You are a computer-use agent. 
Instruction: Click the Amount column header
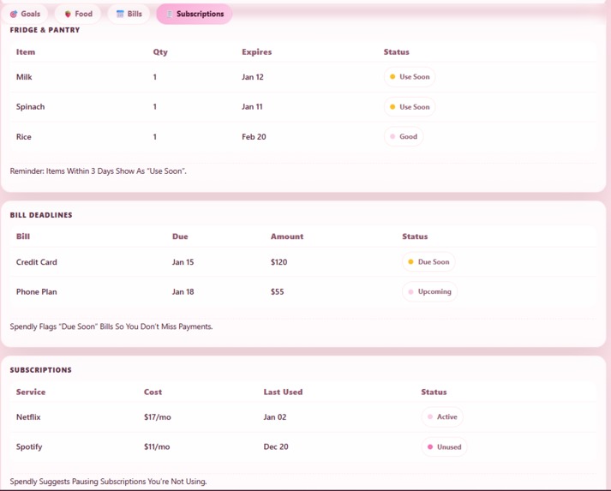287,237
